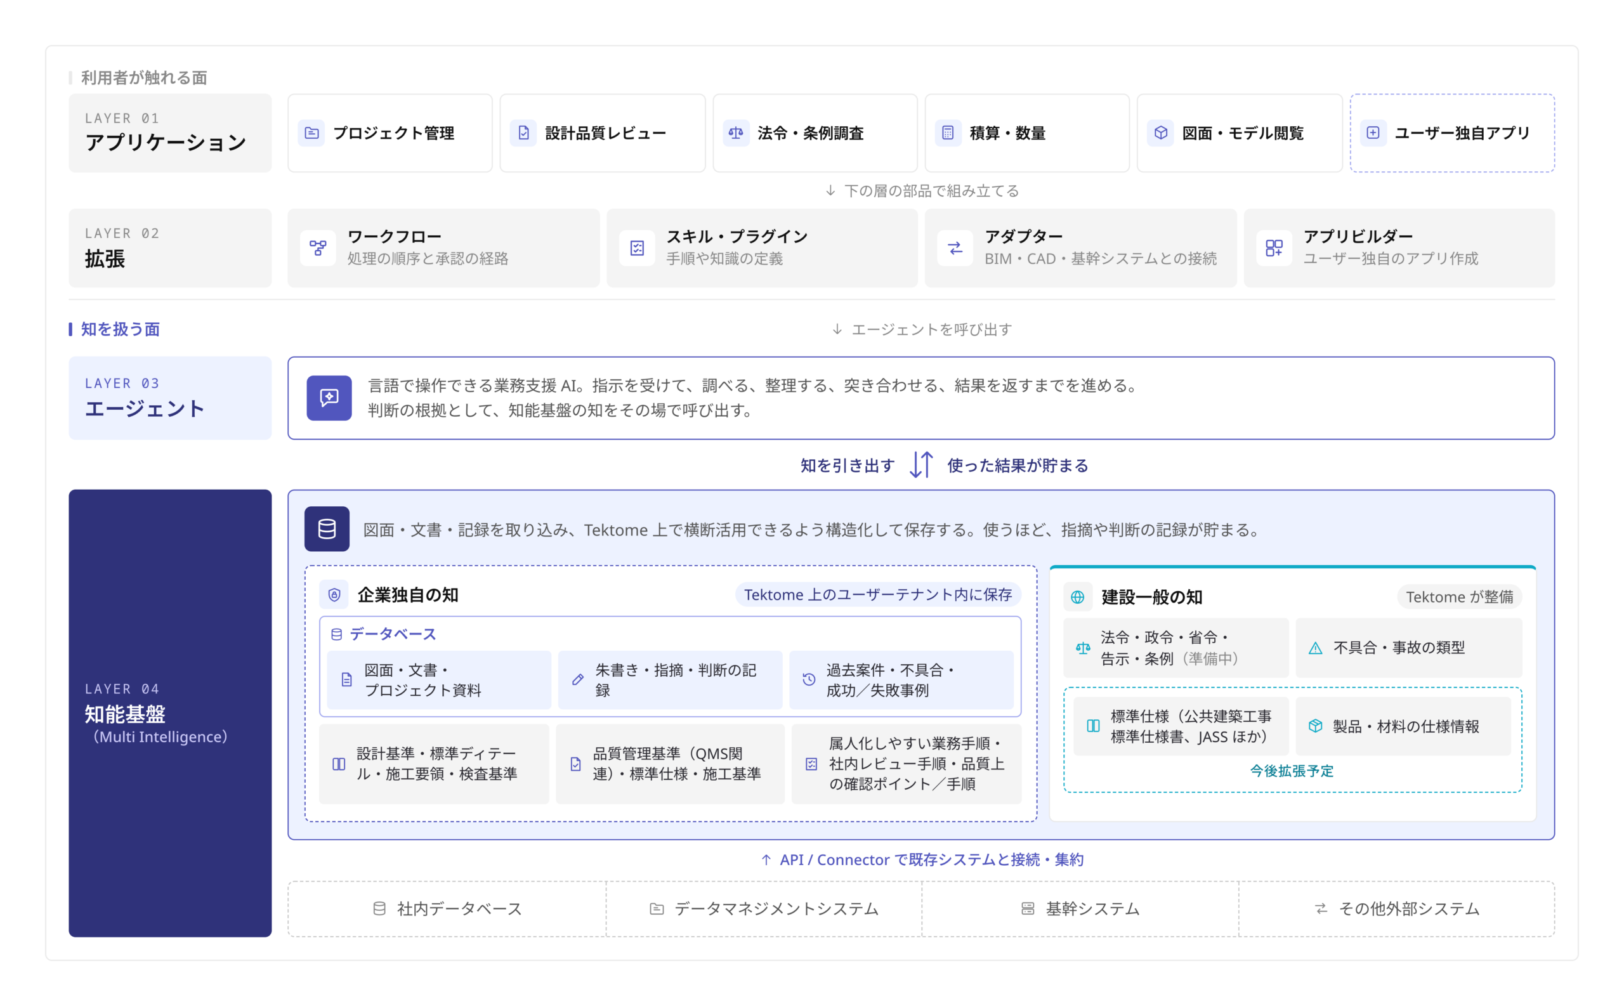
Task: Open the 積算・数量 app card
Action: [1027, 133]
